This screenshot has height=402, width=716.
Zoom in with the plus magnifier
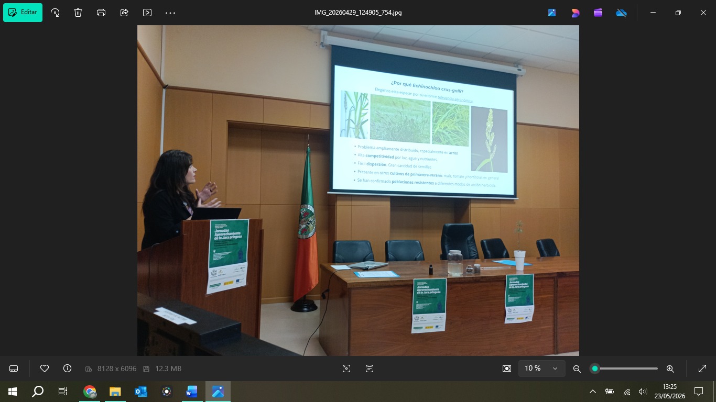[670, 368]
